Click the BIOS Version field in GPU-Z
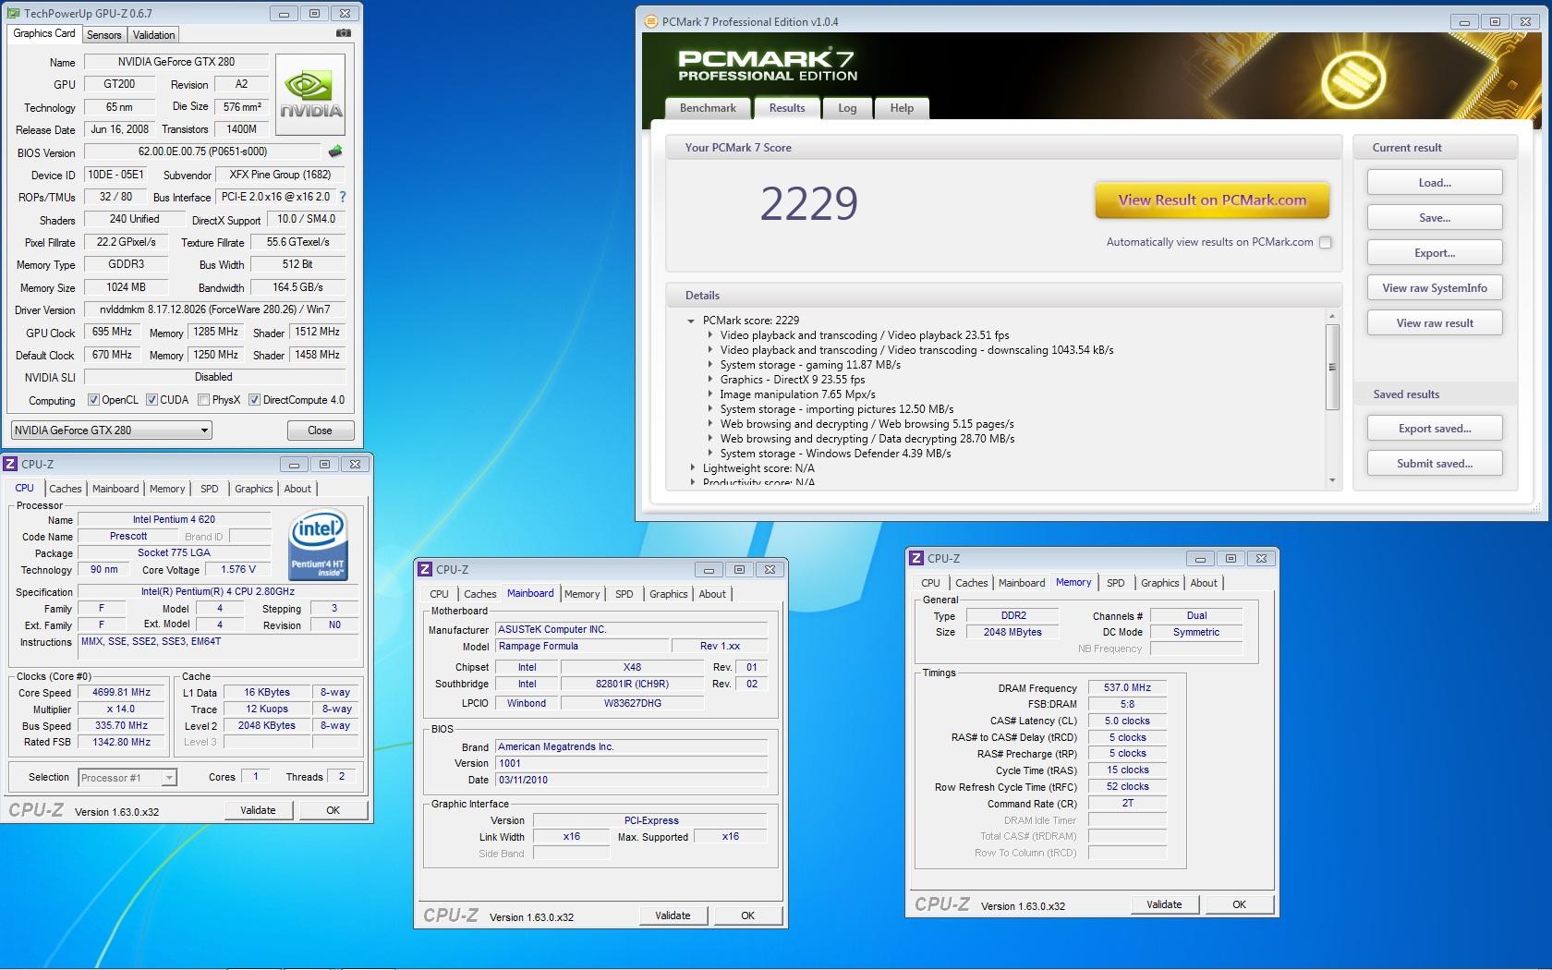1552x970 pixels. coord(203,152)
